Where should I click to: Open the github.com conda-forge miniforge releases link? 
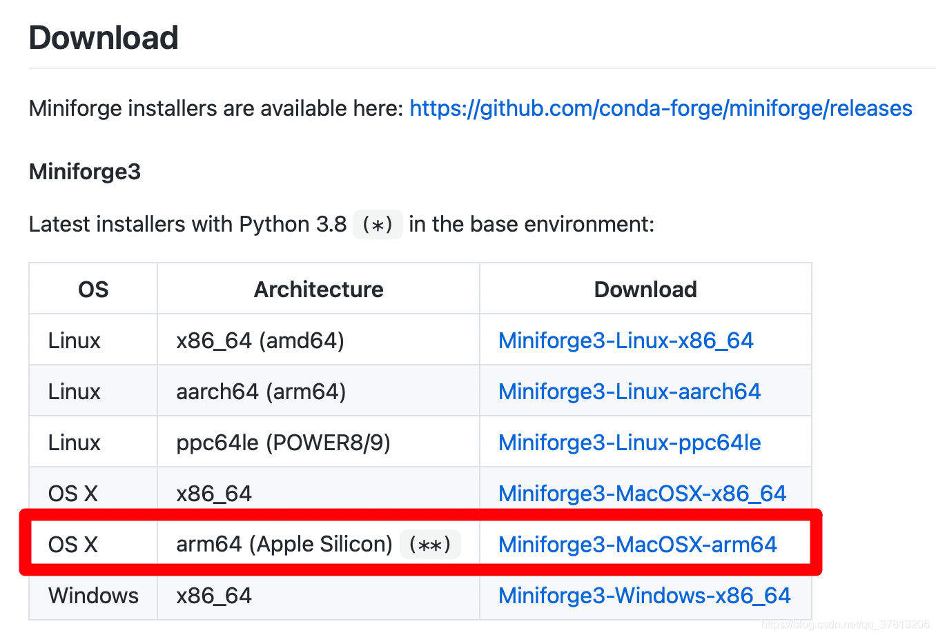point(661,108)
